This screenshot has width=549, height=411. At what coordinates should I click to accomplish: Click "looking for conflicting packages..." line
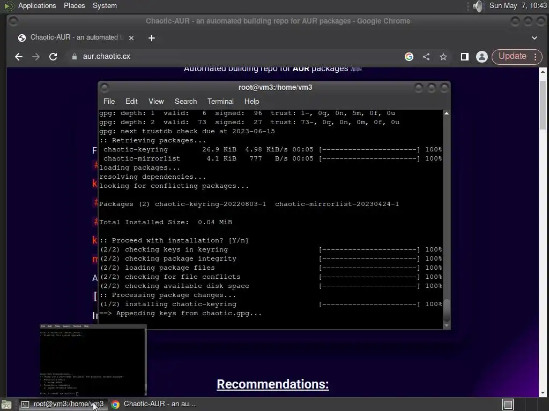174,186
